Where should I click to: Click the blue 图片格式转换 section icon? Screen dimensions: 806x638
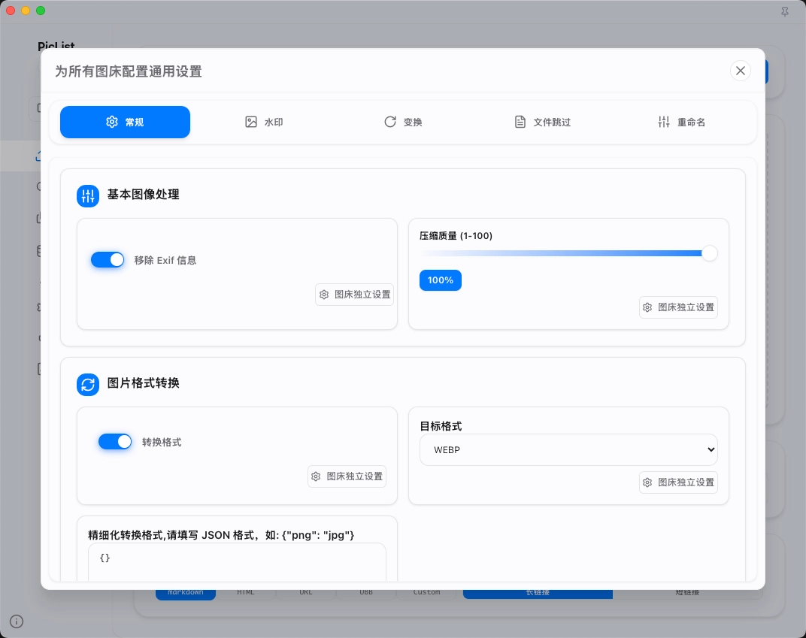coord(88,385)
